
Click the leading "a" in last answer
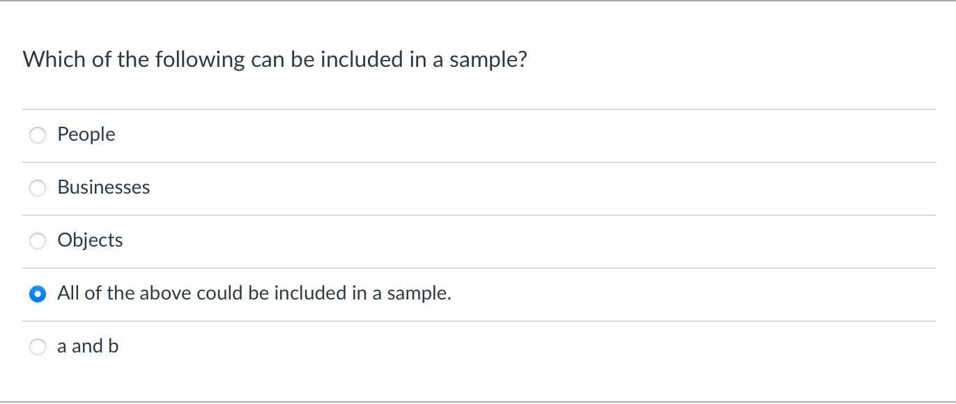point(62,346)
